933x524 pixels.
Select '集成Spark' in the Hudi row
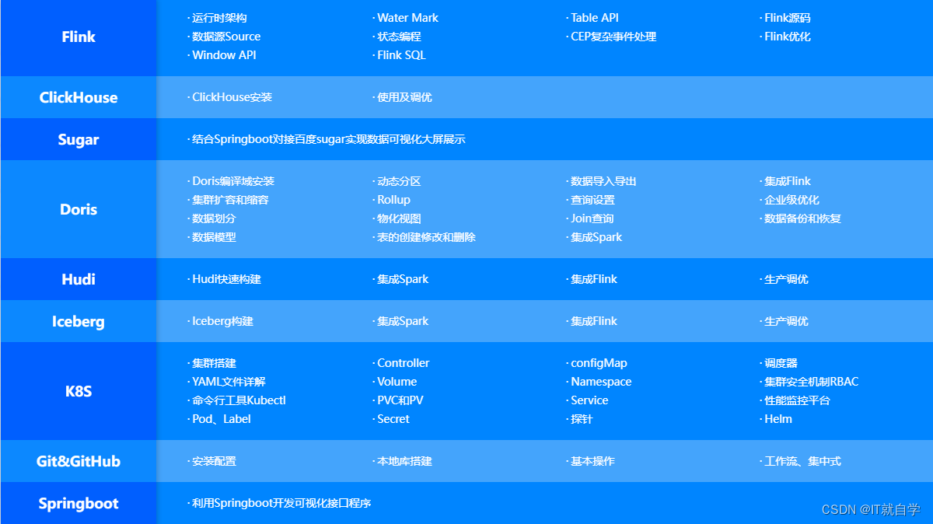[x=403, y=279]
